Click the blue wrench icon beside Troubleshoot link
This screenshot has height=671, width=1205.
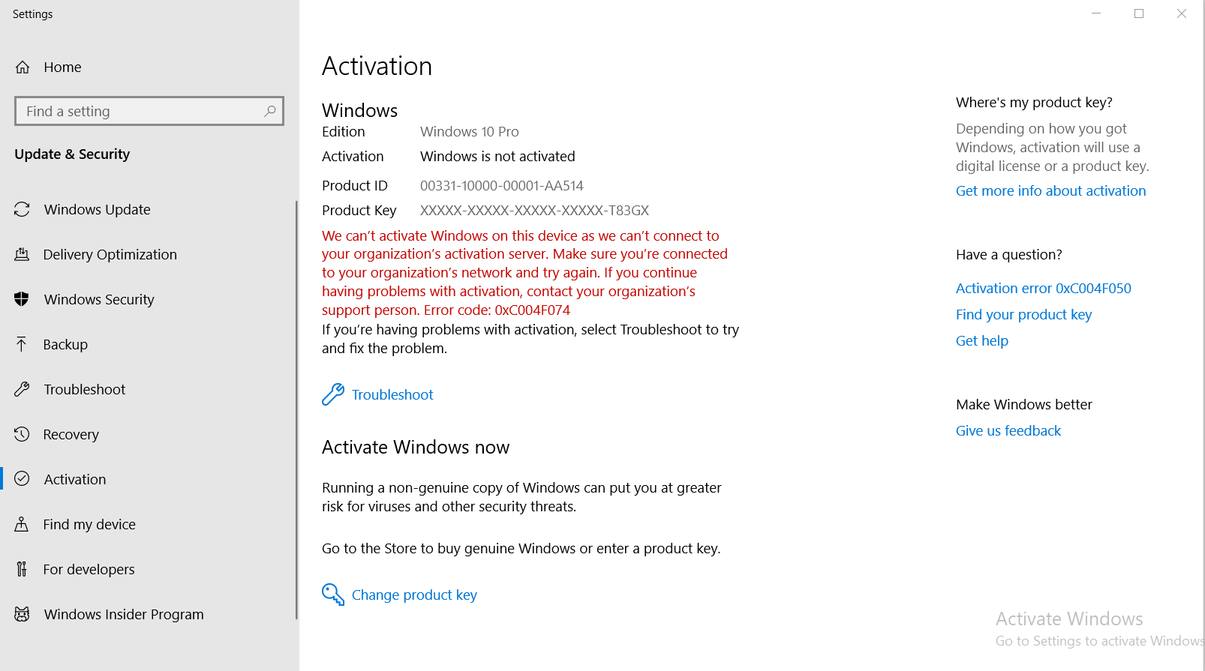[333, 394]
